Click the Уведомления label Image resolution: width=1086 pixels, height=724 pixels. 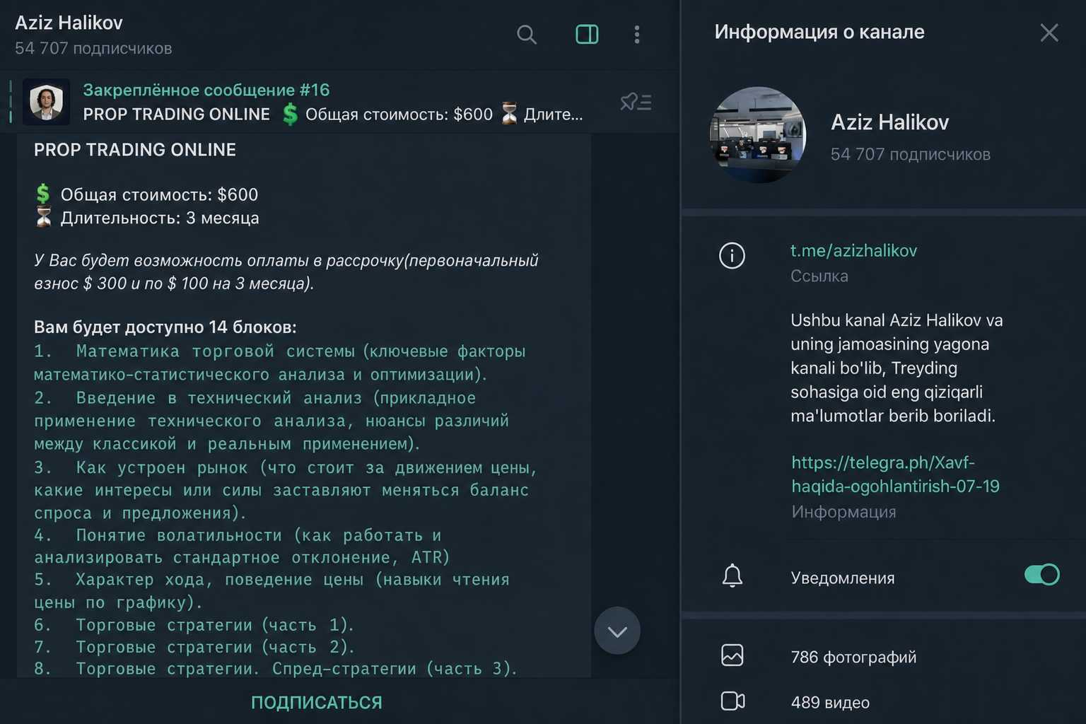click(x=842, y=578)
